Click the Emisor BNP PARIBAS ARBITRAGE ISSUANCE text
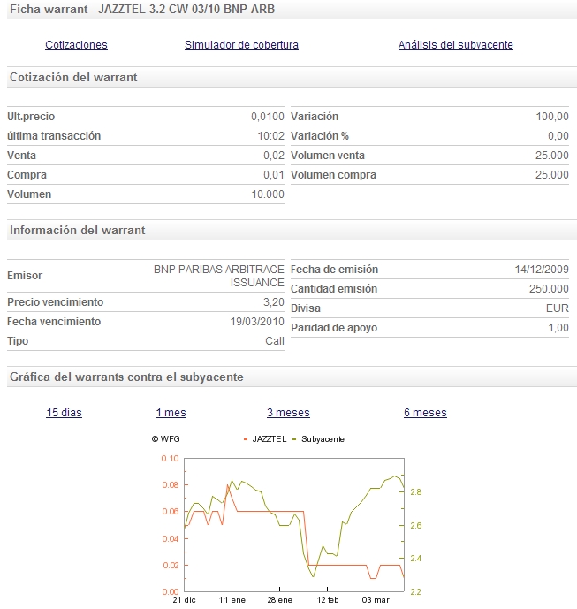Viewport: 577px width, 609px height. 219,276
